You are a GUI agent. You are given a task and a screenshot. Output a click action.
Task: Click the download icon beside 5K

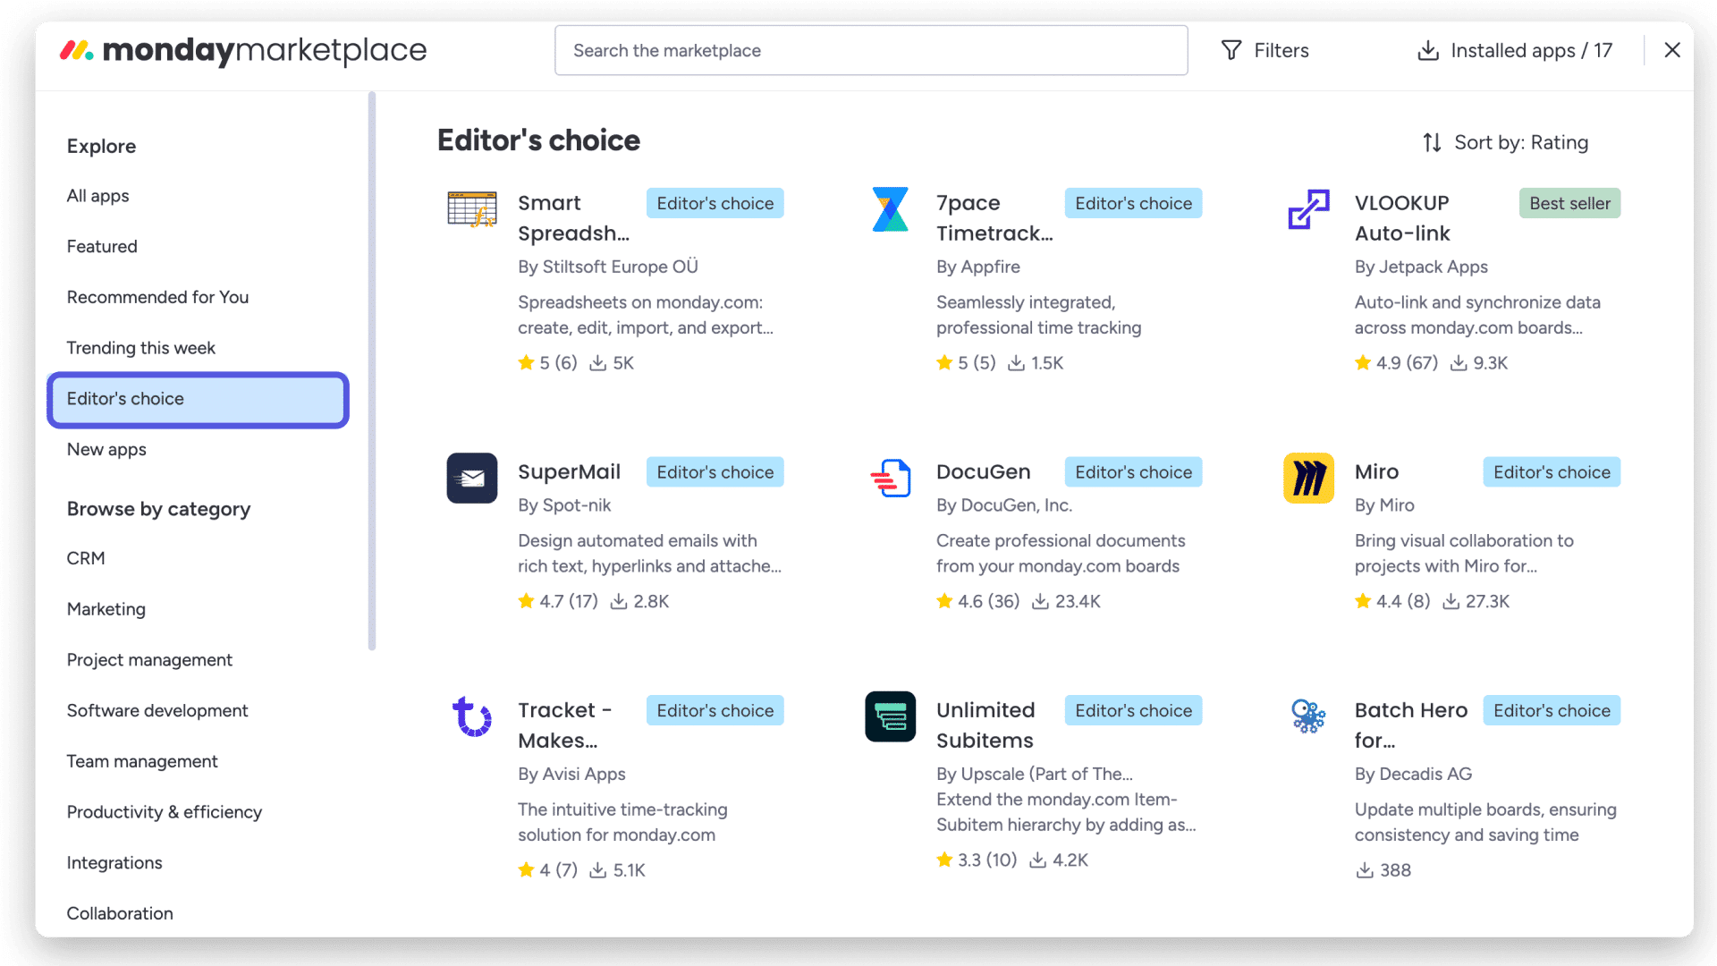[597, 363]
